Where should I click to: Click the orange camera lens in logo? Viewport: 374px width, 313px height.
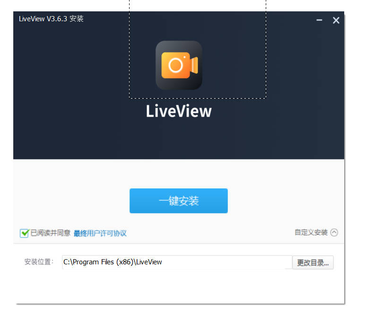pos(175,65)
